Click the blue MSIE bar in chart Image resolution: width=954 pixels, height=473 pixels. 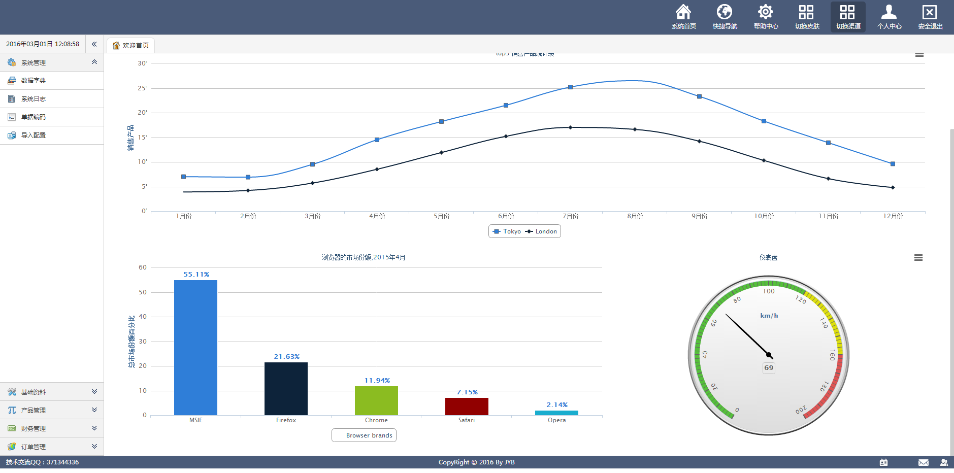pos(195,348)
